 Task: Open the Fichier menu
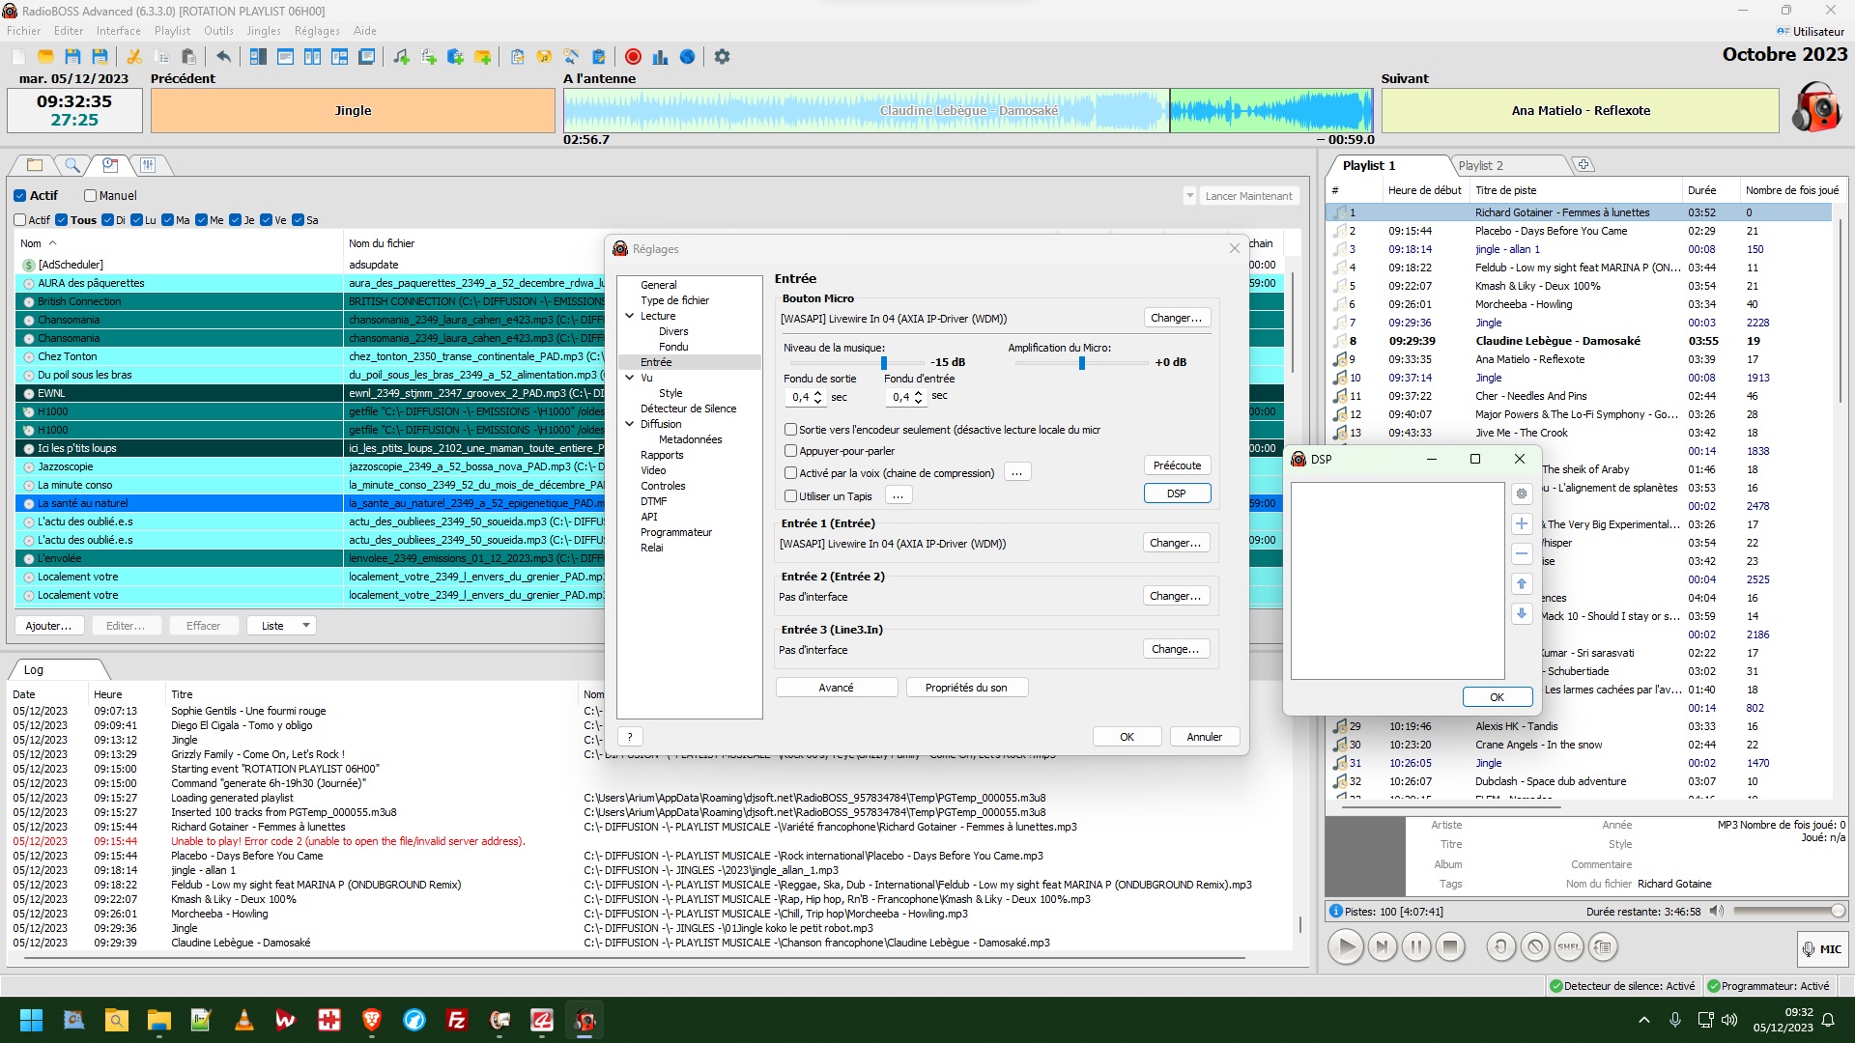(24, 31)
